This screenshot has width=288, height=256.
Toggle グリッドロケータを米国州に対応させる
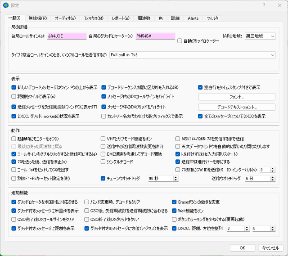point(13,202)
